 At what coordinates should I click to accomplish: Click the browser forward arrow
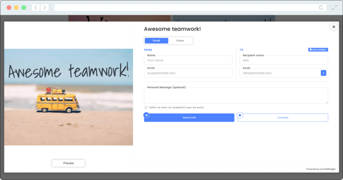[45, 8]
